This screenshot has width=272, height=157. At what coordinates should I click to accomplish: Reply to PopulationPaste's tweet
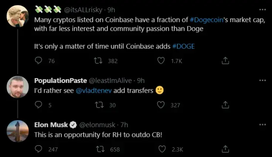pyautogui.click(x=38, y=105)
